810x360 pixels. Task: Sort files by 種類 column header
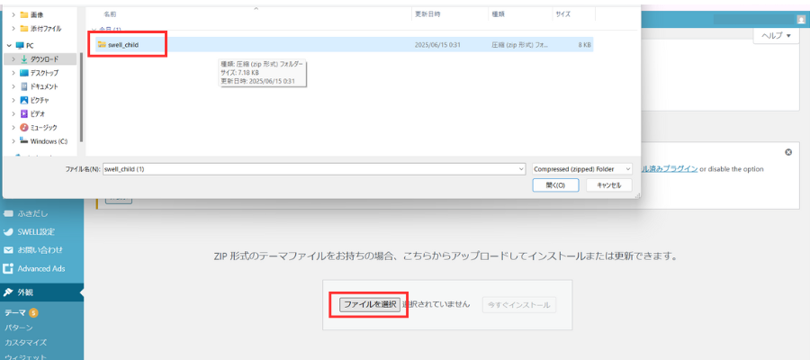click(x=497, y=14)
